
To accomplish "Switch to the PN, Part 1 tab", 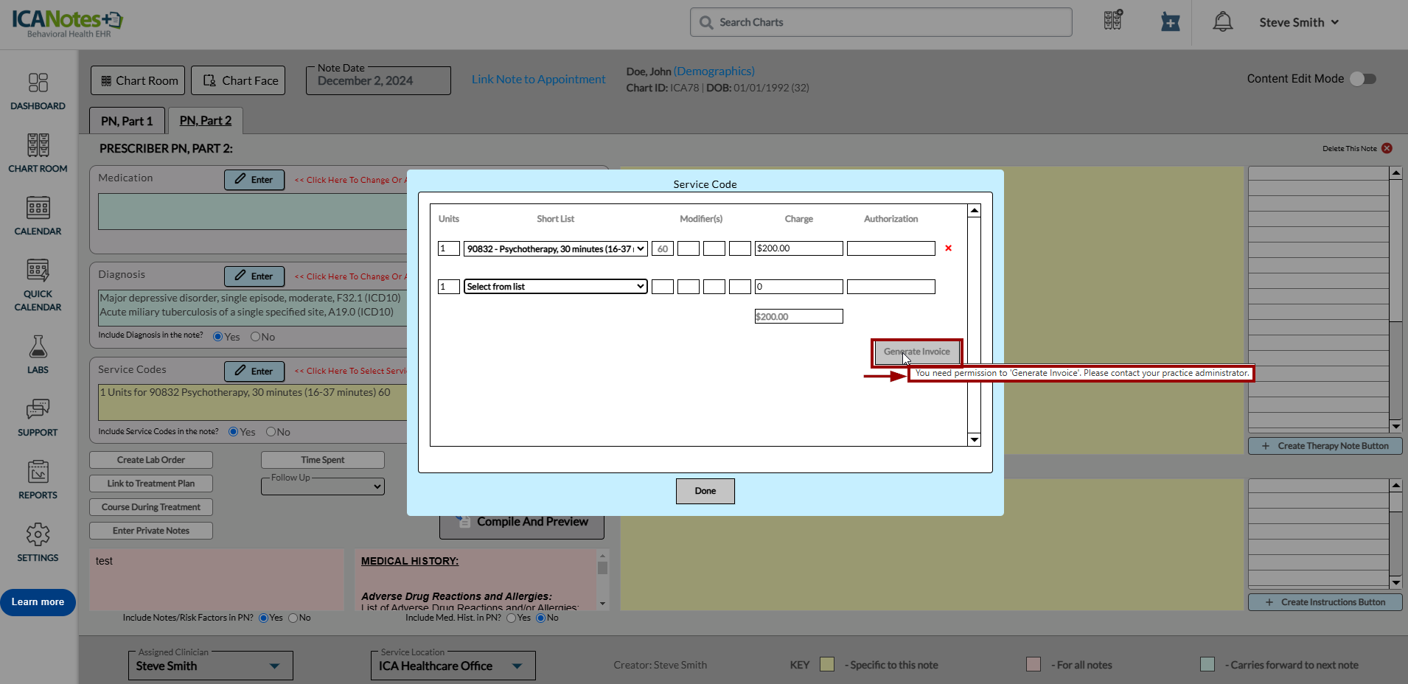I will click(127, 121).
